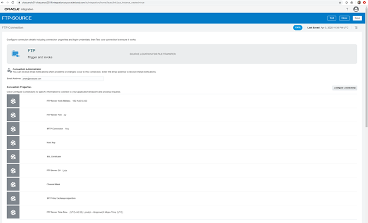Click the host address value 132.145.9.220
Image resolution: width=368 pixels, height=223 pixels.
point(80,101)
